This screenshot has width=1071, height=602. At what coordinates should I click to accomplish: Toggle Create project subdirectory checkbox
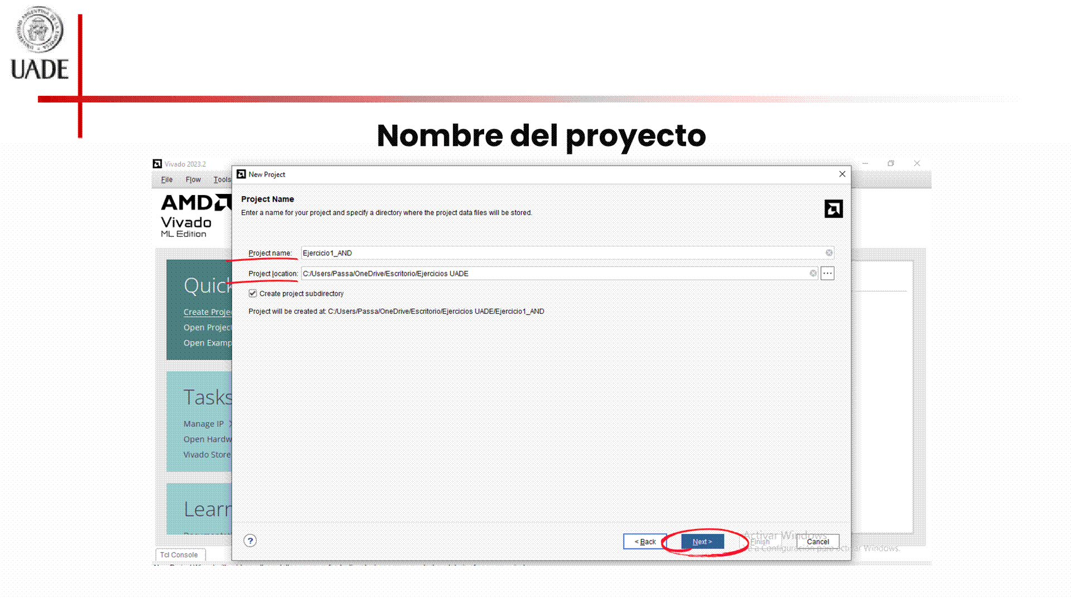click(253, 293)
